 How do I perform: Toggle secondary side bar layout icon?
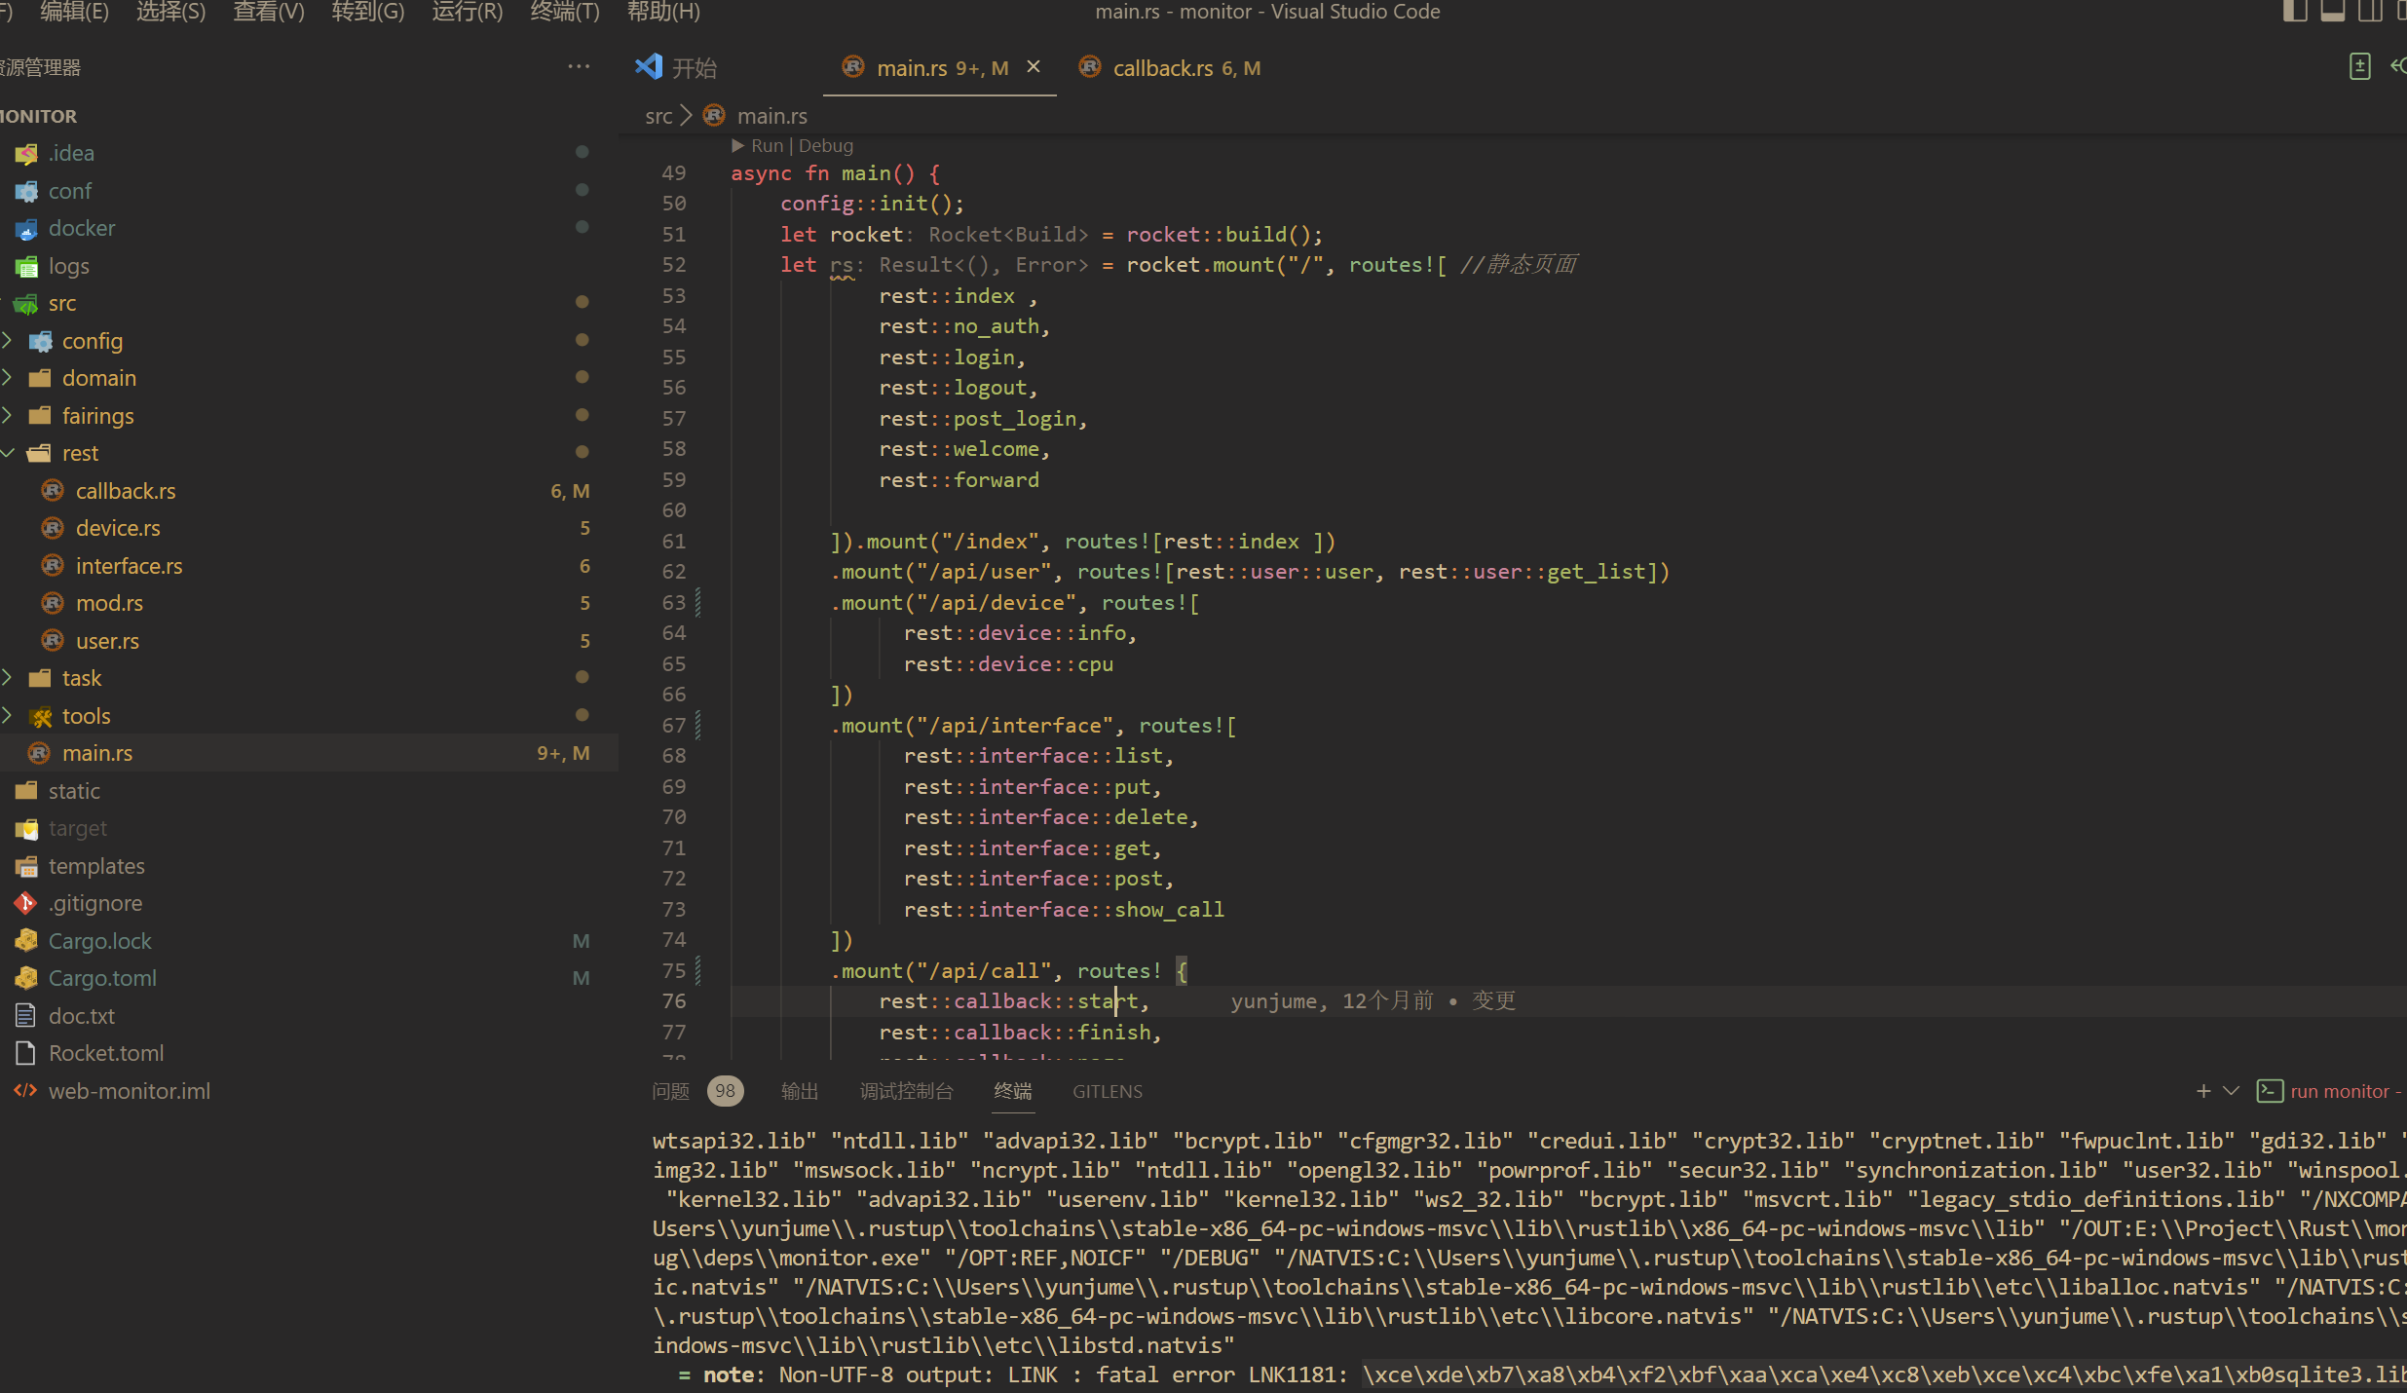click(2371, 12)
